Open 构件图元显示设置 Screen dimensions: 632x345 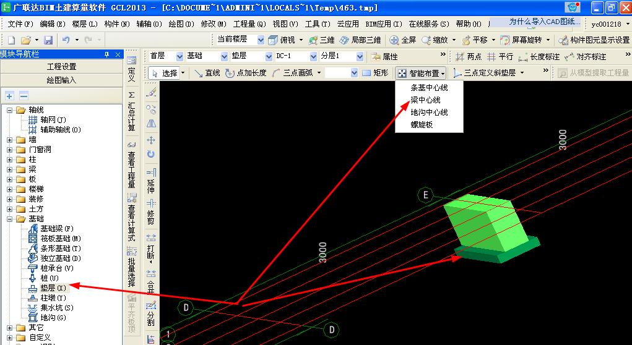tap(594, 40)
